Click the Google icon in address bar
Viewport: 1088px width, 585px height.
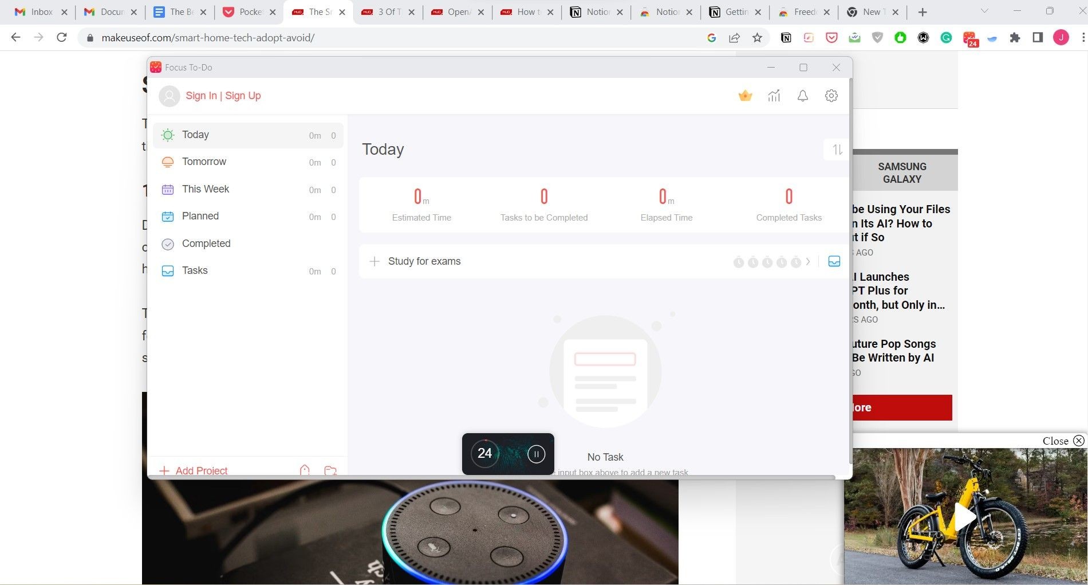[712, 38]
